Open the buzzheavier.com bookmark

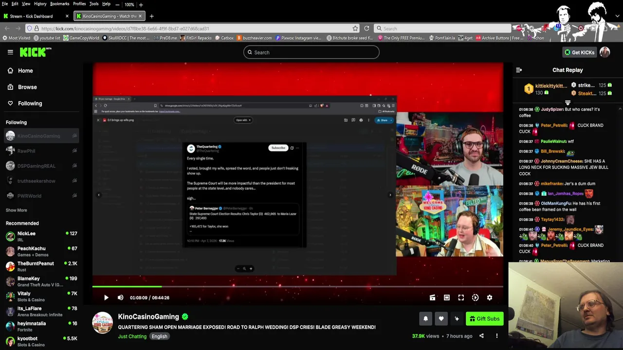coord(254,38)
